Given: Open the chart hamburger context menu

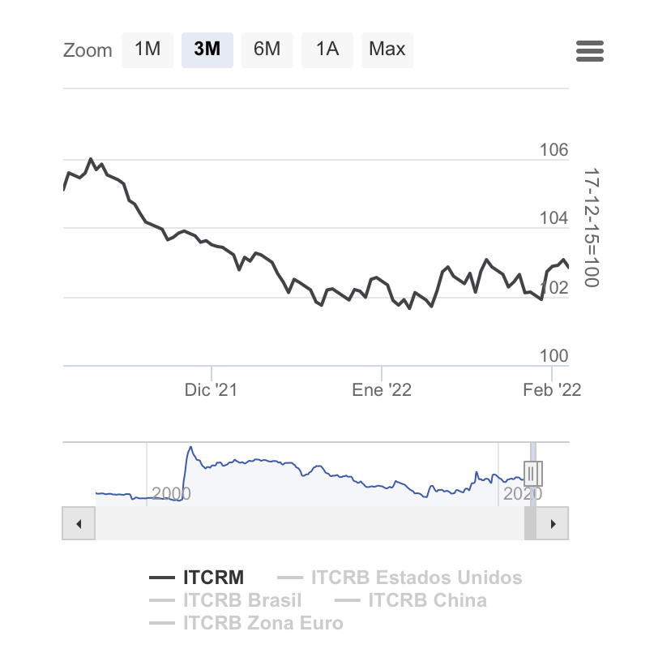Looking at the screenshot, I should click(x=590, y=51).
